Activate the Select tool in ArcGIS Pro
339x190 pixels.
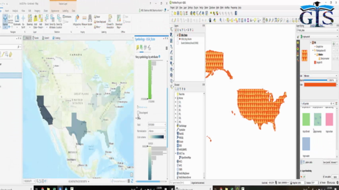(47, 21)
